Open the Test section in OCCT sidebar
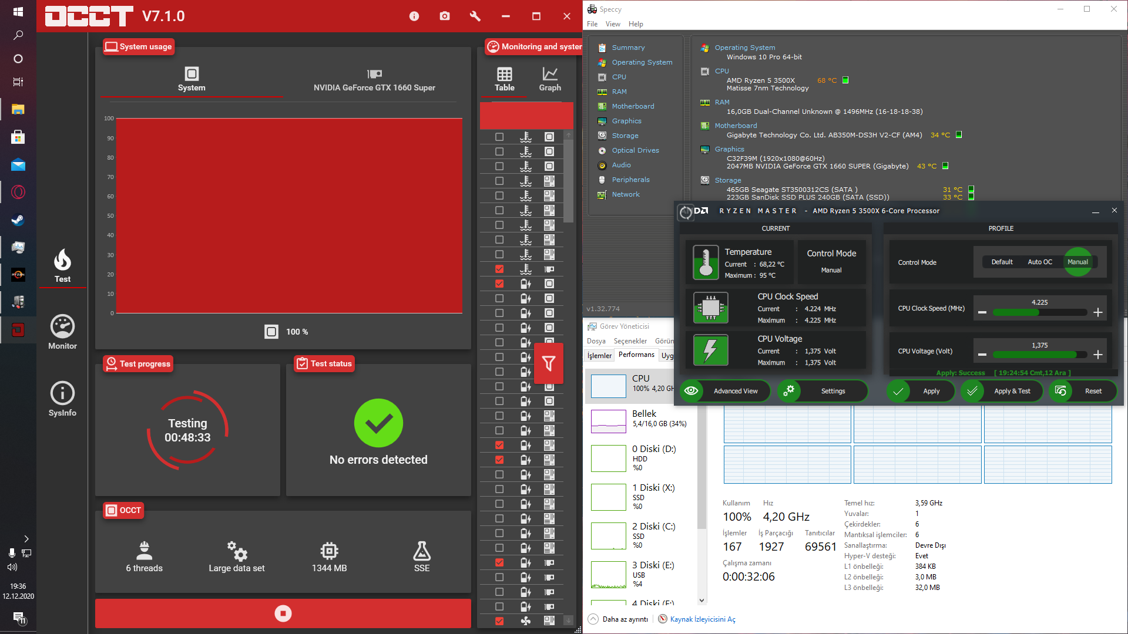The height and width of the screenshot is (634, 1128). (x=62, y=266)
